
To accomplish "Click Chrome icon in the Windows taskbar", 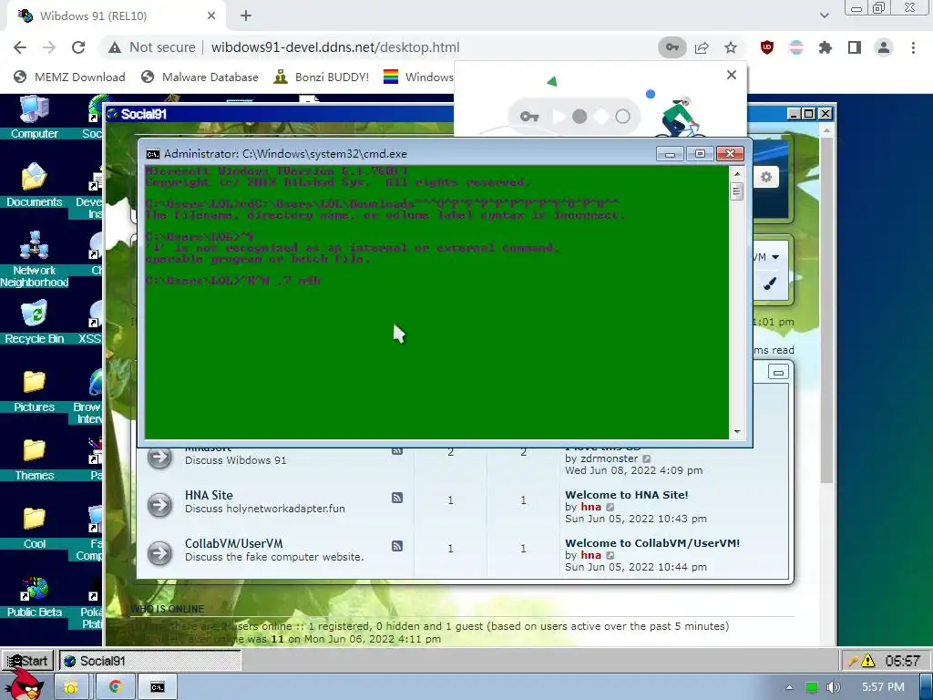I will tap(115, 687).
